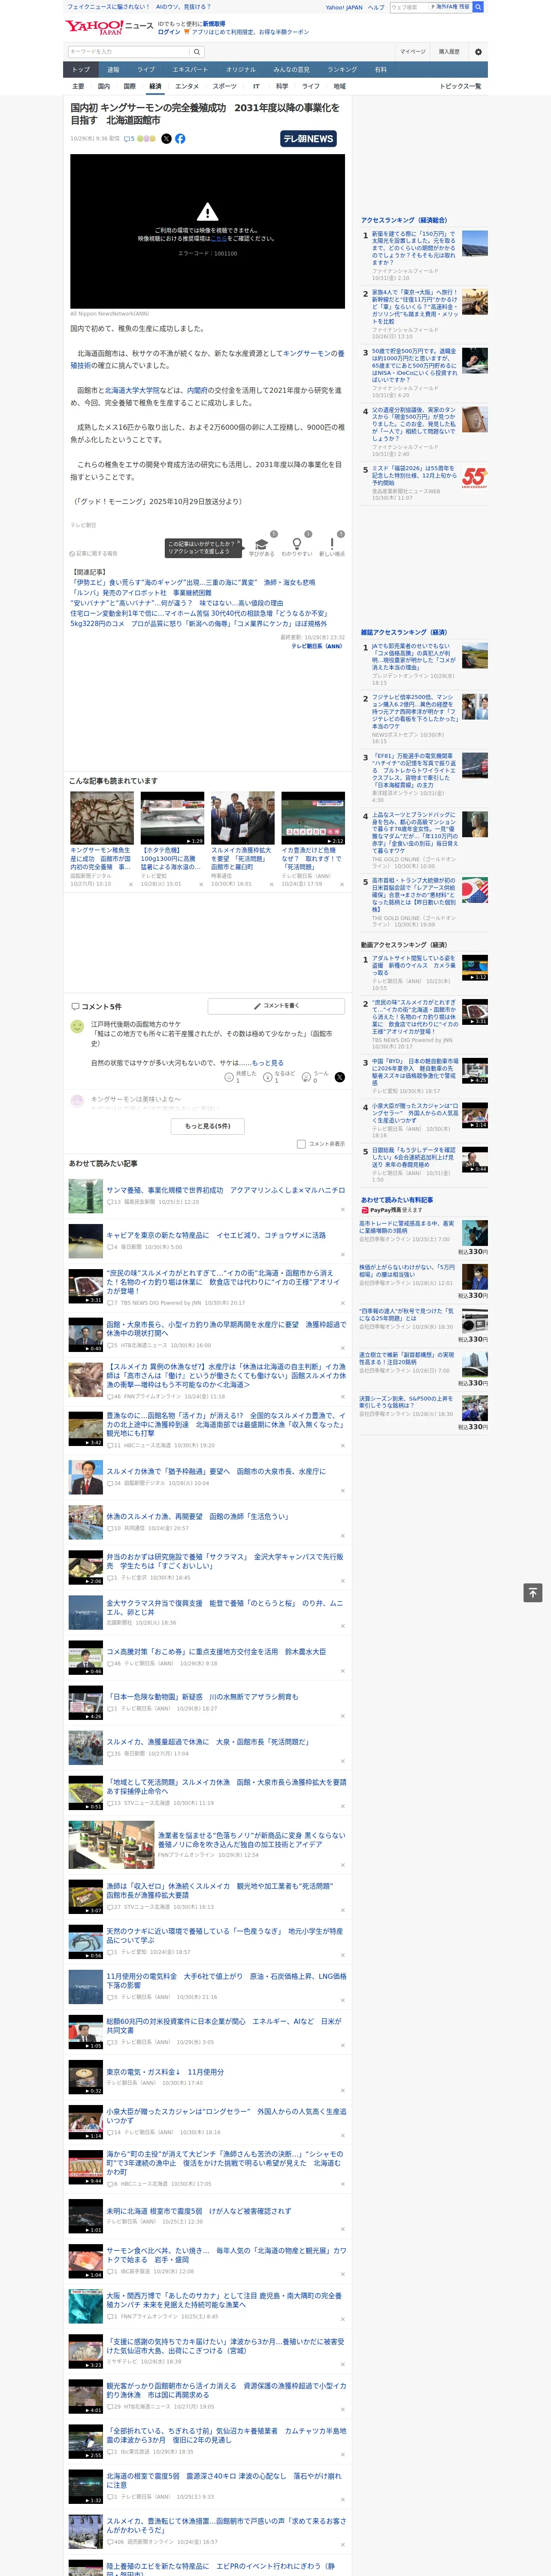Click the blue search button in top bar
Viewport: 551px width, 2576px height.
[478, 7]
